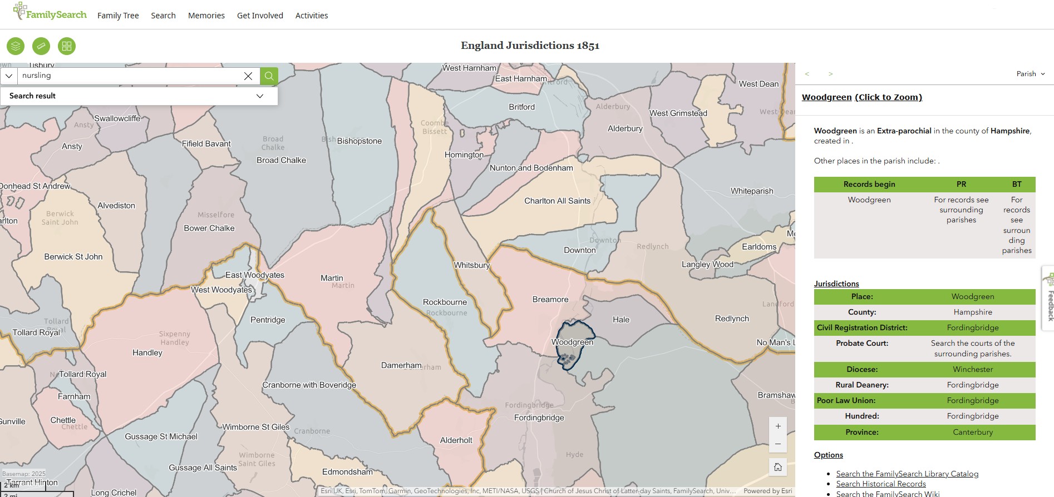This screenshot has width=1054, height=497.
Task: Open the basemap gallery grid
Action: click(67, 46)
